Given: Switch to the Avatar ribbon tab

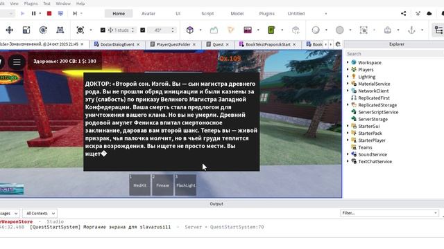Looking at the screenshot, I should click(148, 14).
